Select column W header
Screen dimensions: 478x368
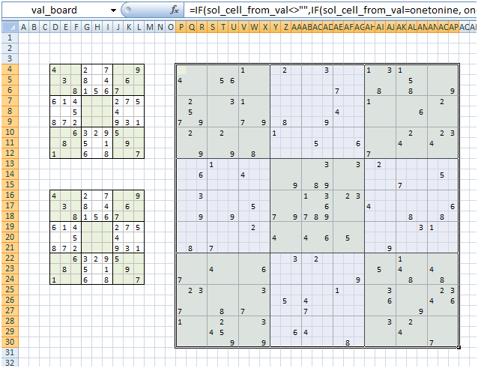[x=254, y=27]
